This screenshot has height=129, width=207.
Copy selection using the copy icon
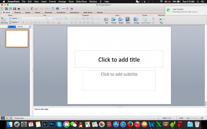click(x=28, y=9)
